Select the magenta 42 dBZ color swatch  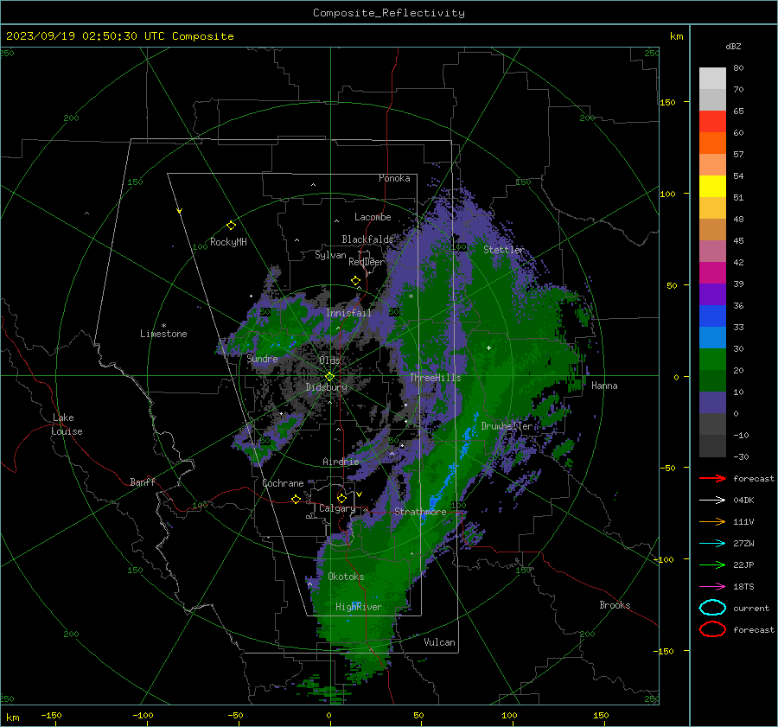[712, 272]
